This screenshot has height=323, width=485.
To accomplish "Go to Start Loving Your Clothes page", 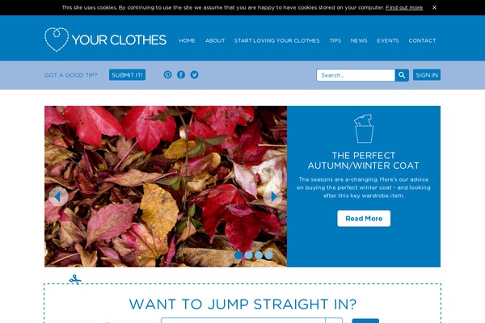I will pos(276,40).
